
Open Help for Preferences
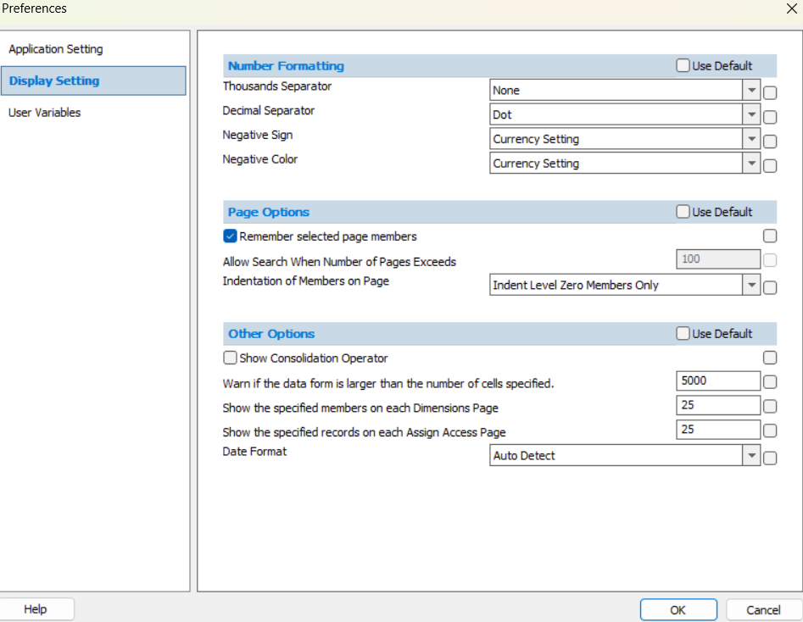[36, 609]
